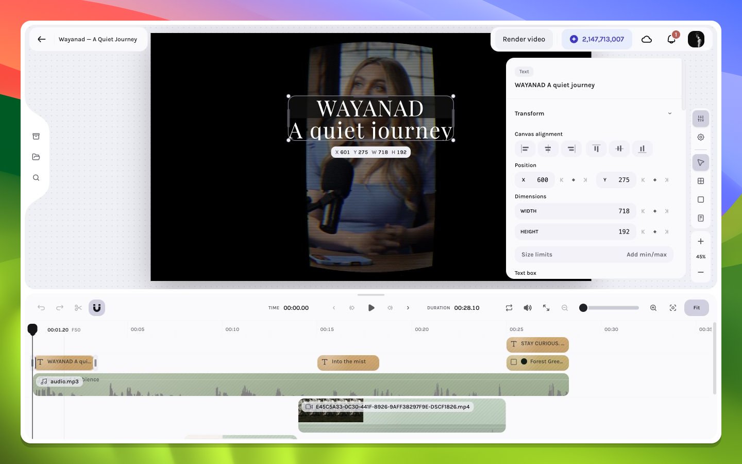This screenshot has height=464, width=742.
Task: Open the document notes tool icon
Action: 701,218
